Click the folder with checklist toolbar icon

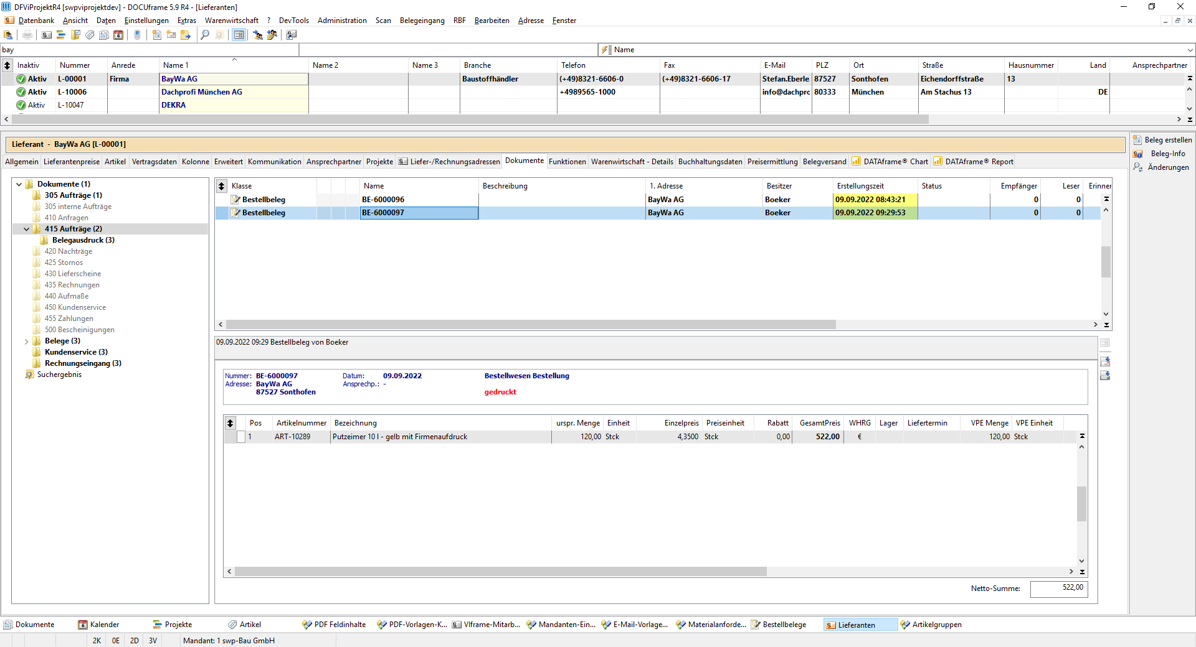pos(75,35)
